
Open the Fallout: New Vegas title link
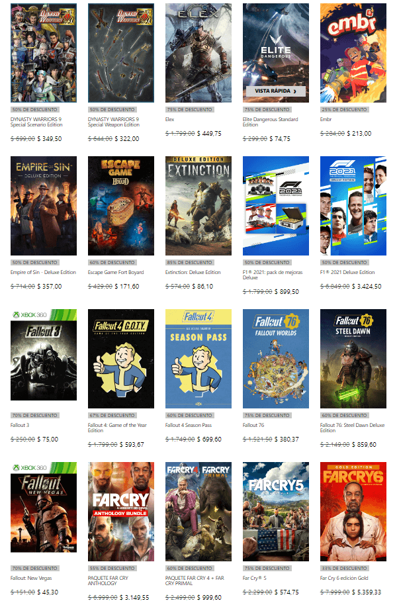31,578
